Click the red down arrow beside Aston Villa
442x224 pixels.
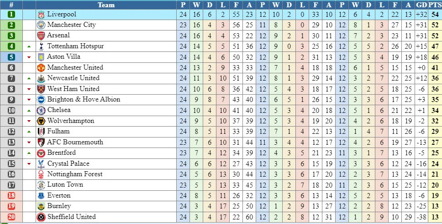(x=29, y=57)
